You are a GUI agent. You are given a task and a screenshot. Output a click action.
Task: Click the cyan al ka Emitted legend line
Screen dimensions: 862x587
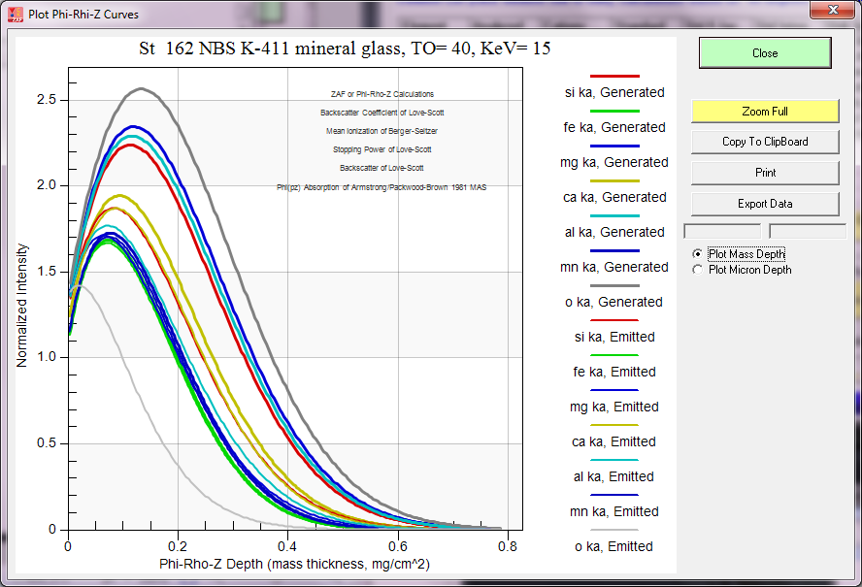pyautogui.click(x=614, y=460)
